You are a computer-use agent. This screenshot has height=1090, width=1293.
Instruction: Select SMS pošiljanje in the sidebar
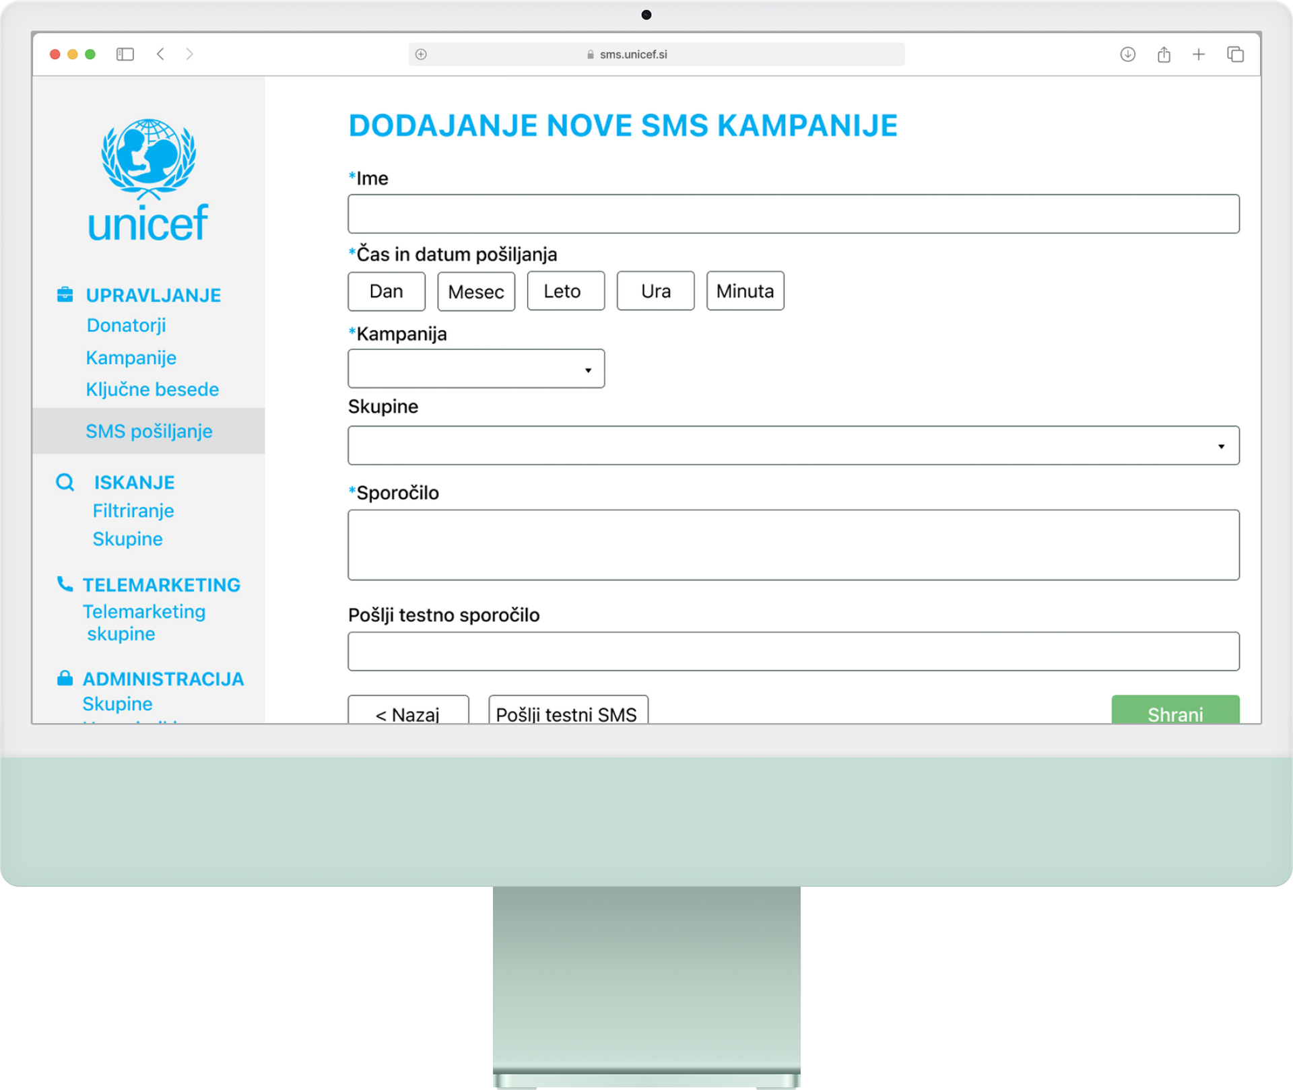click(x=149, y=431)
